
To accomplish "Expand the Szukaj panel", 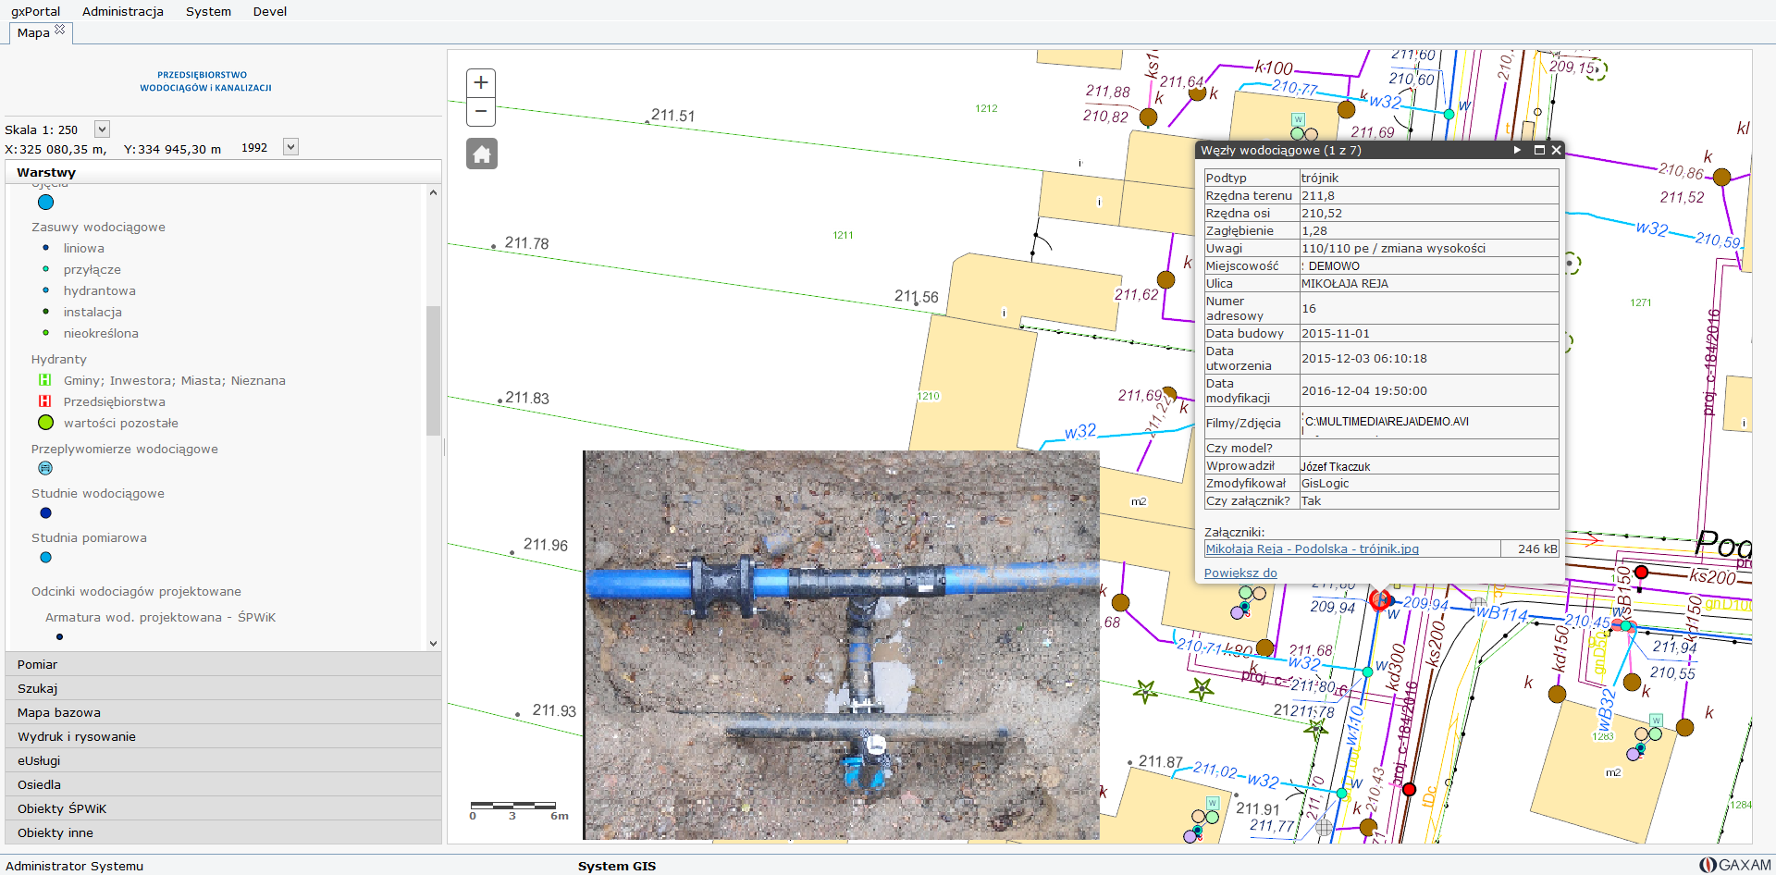I will click(x=223, y=688).
